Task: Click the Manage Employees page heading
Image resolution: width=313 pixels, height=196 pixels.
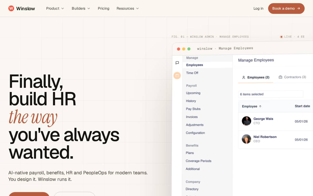Action: [256, 60]
